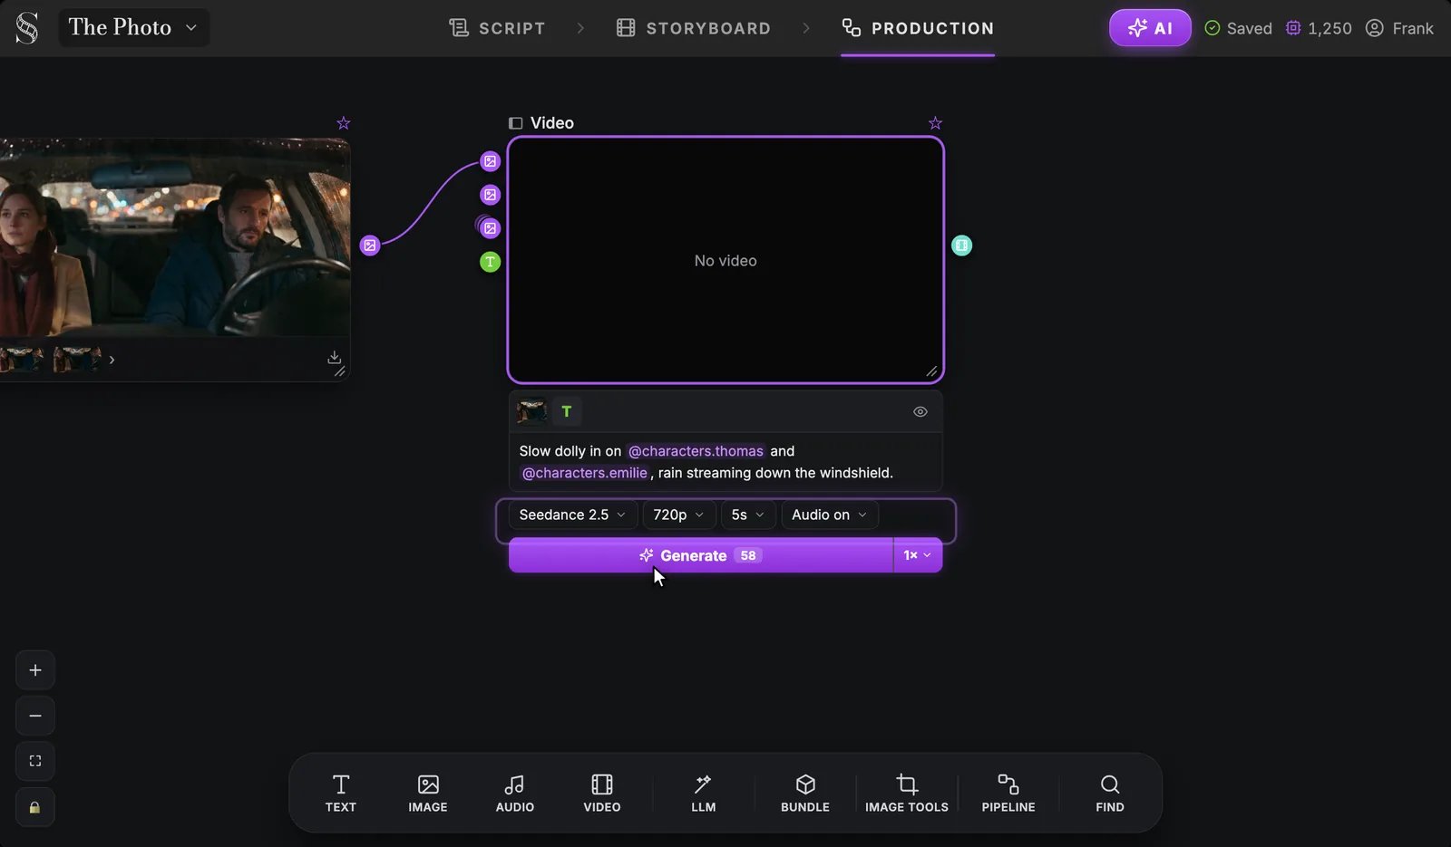Favorite the Video node with its star
The image size is (1451, 847).
point(936,123)
